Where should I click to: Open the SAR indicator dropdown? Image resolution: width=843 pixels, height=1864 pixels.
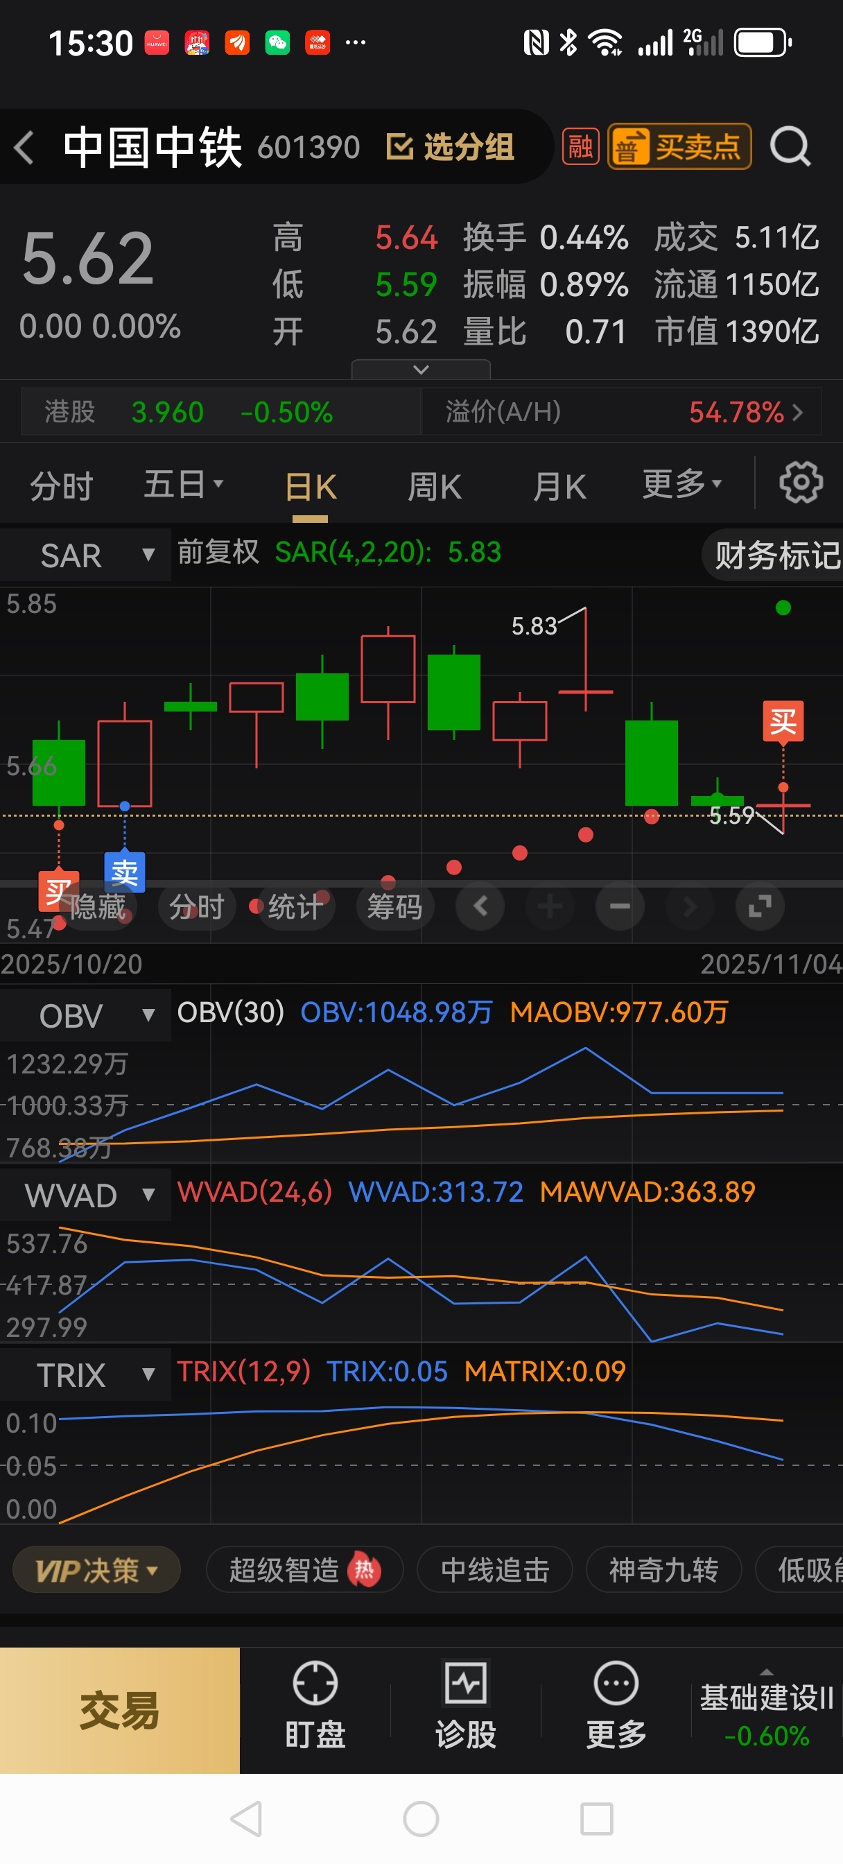click(x=85, y=555)
